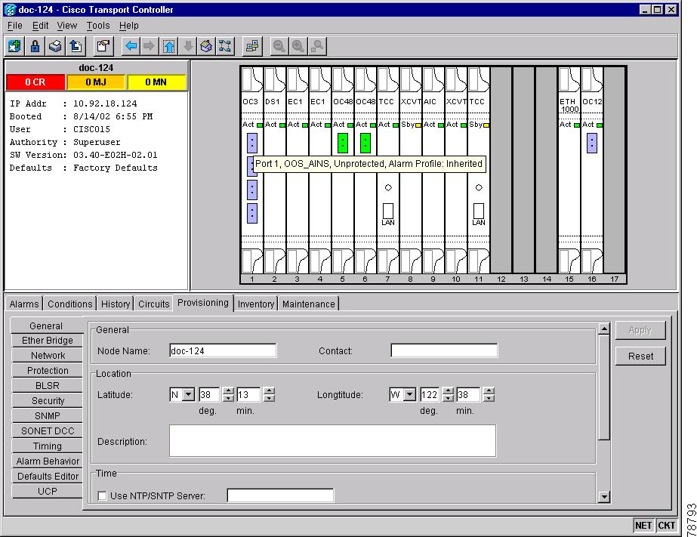Open the latitude N direction dropdown
697x537 pixels.
pyautogui.click(x=189, y=395)
